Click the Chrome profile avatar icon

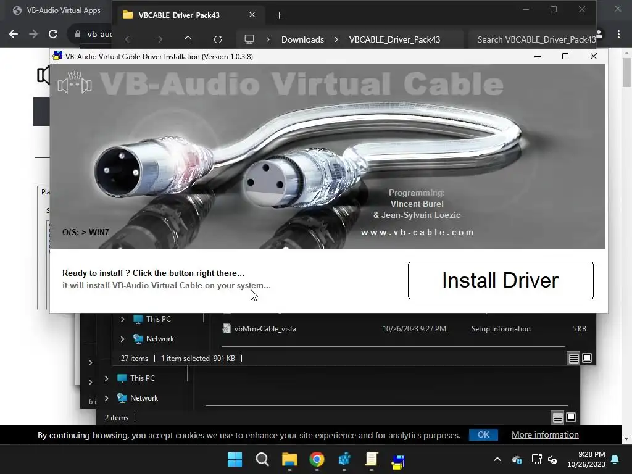pyautogui.click(x=600, y=34)
